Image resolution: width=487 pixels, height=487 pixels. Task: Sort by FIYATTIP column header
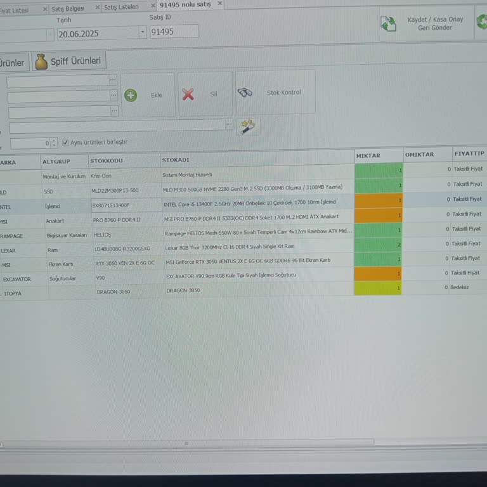coord(470,153)
